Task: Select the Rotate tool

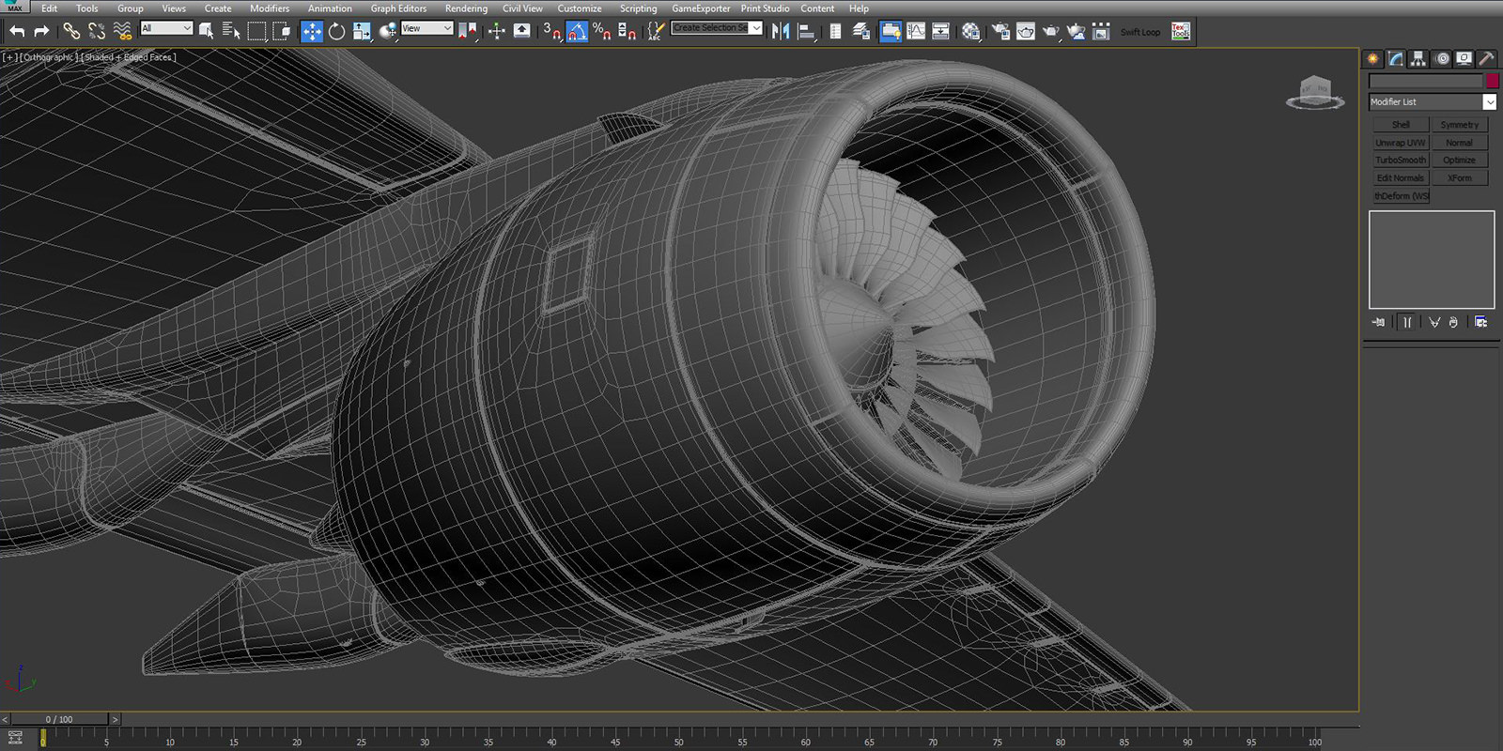Action: 336,32
